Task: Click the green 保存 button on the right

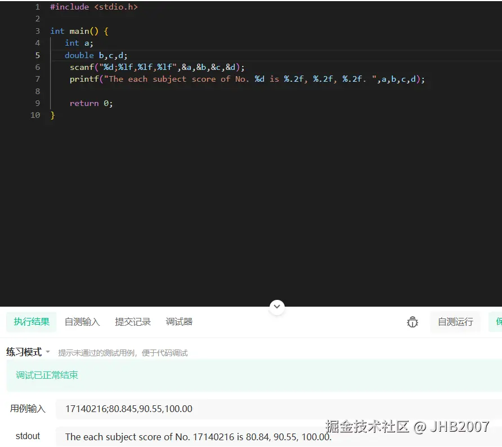Action: (496, 322)
